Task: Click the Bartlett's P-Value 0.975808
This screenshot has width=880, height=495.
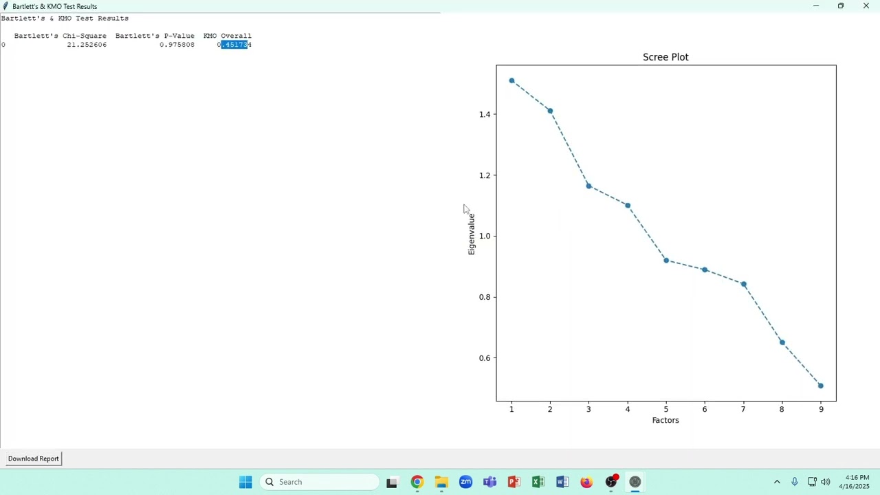Action: point(177,45)
